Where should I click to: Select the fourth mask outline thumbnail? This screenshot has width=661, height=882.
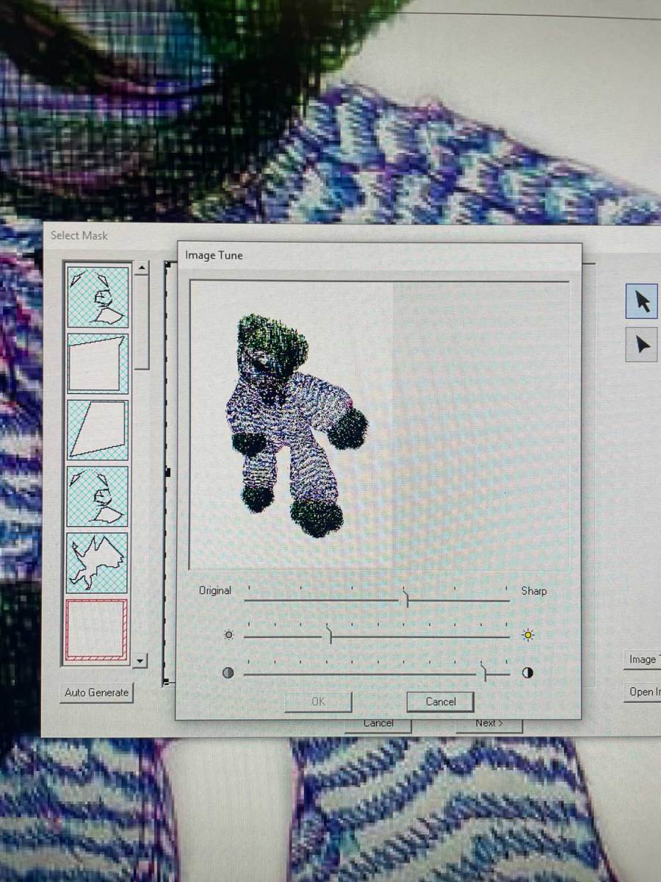(x=98, y=495)
